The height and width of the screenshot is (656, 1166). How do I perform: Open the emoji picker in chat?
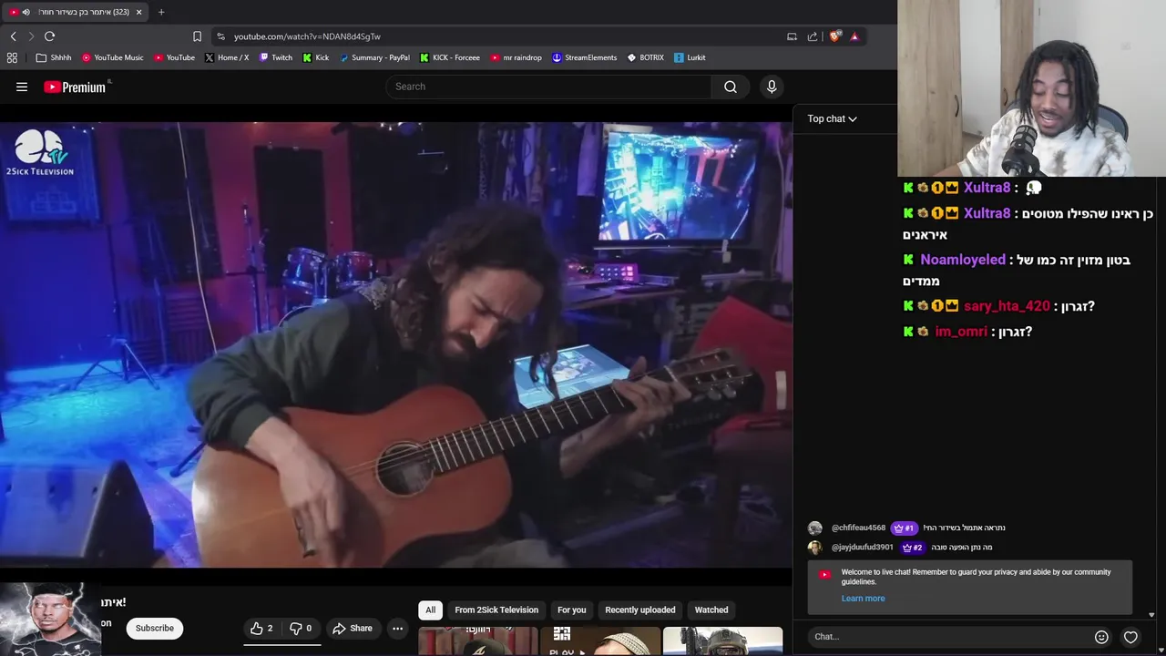(1101, 637)
